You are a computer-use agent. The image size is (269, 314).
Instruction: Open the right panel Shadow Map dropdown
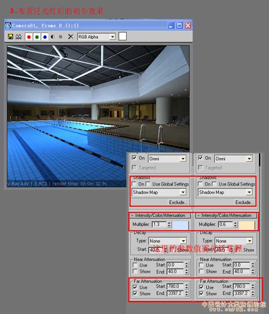click(249, 192)
